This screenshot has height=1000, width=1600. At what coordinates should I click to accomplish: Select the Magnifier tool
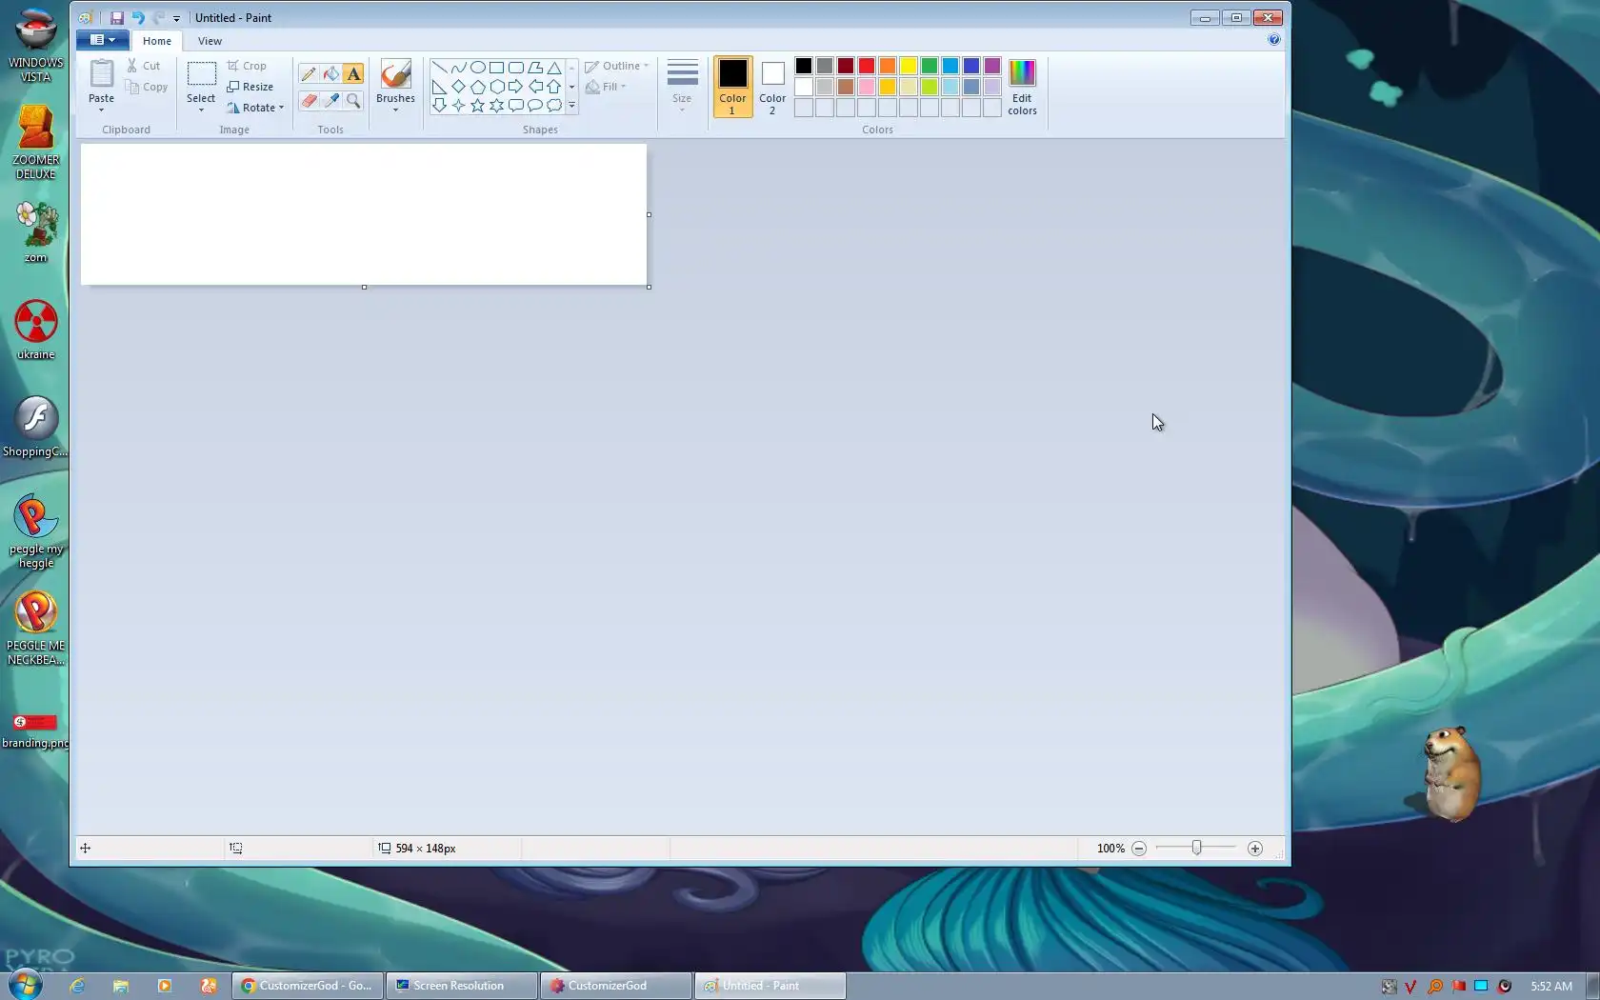(x=353, y=100)
